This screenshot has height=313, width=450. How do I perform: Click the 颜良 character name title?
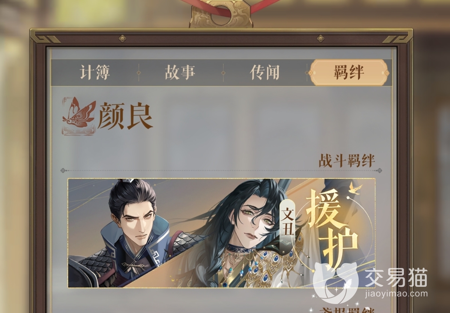click(125, 116)
